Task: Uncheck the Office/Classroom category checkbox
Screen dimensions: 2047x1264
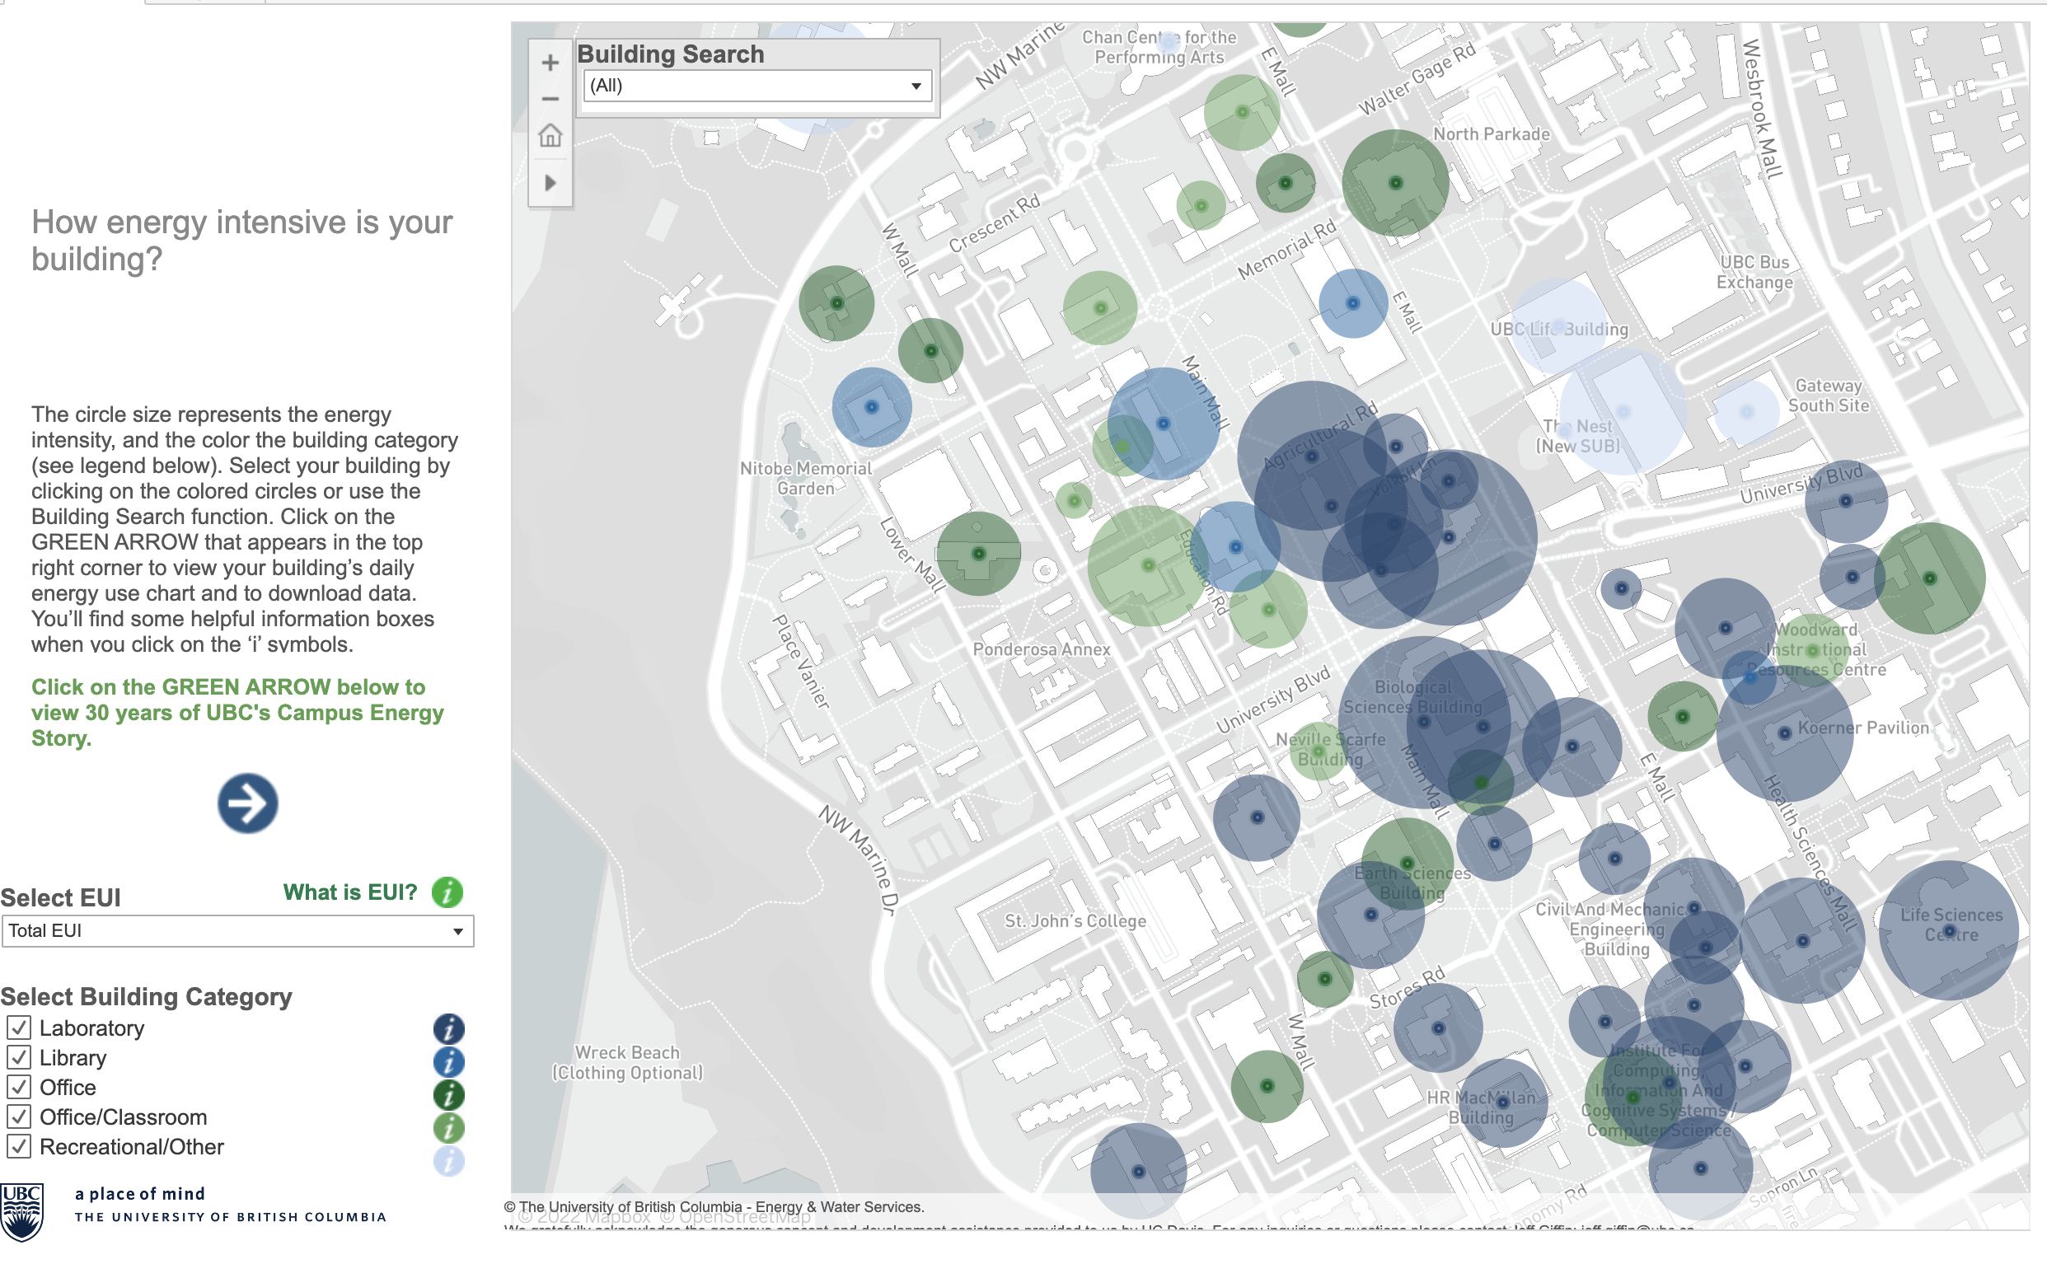Action: (19, 1117)
